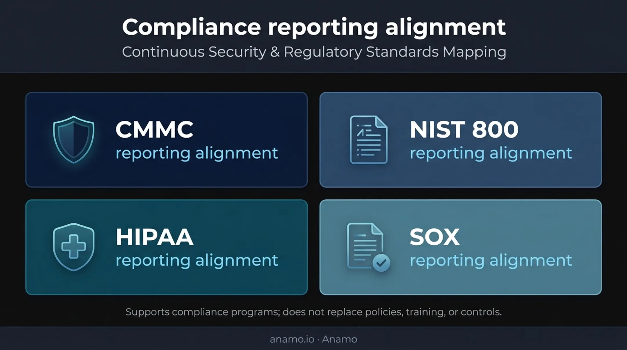Select the HIPAA heading text
This screenshot has width=627, height=350.
pos(154,237)
